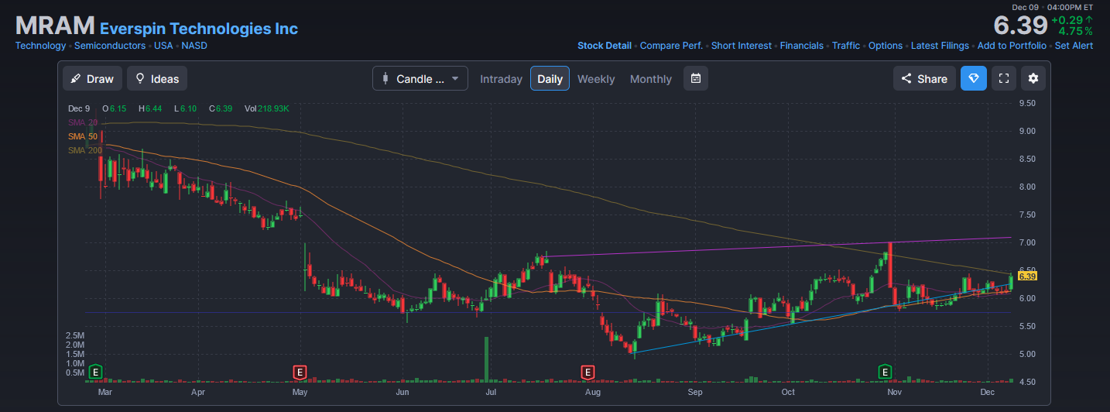Open the Latest Filings link

pyautogui.click(x=940, y=46)
